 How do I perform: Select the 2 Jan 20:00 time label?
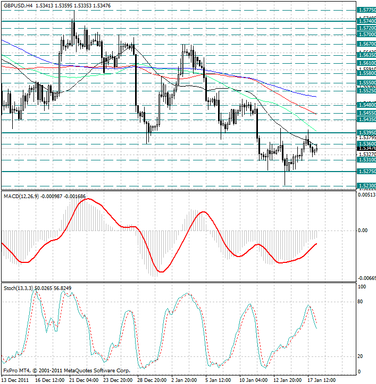coord(184,380)
